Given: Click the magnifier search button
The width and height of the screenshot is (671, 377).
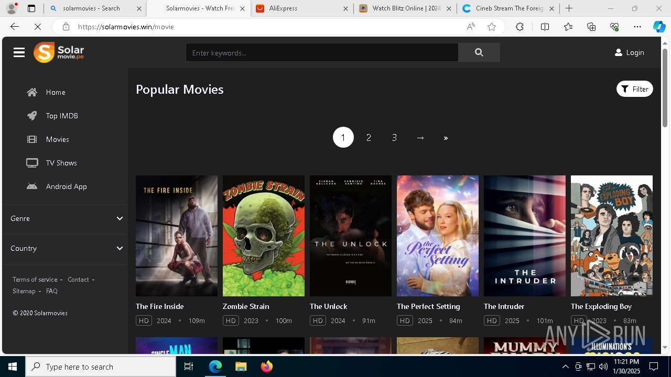Looking at the screenshot, I should (479, 52).
